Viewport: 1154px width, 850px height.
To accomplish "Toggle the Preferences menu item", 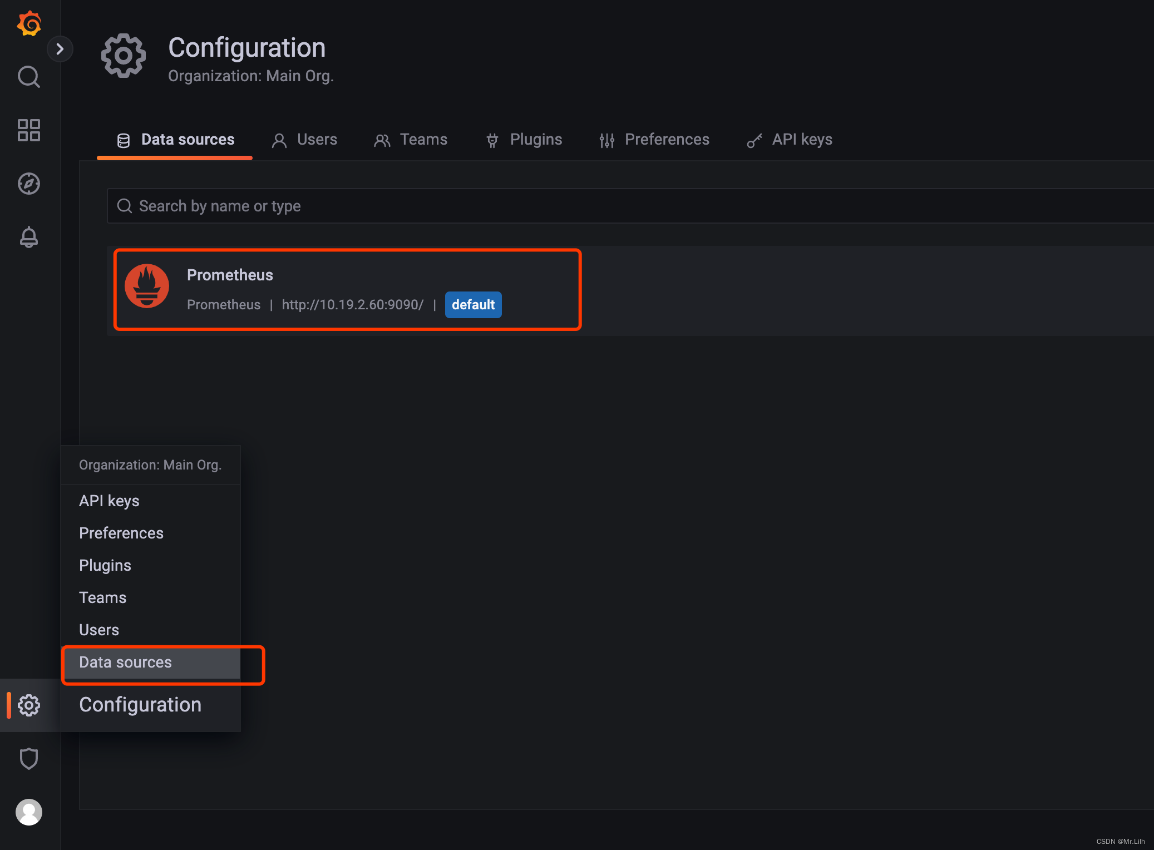I will click(120, 533).
